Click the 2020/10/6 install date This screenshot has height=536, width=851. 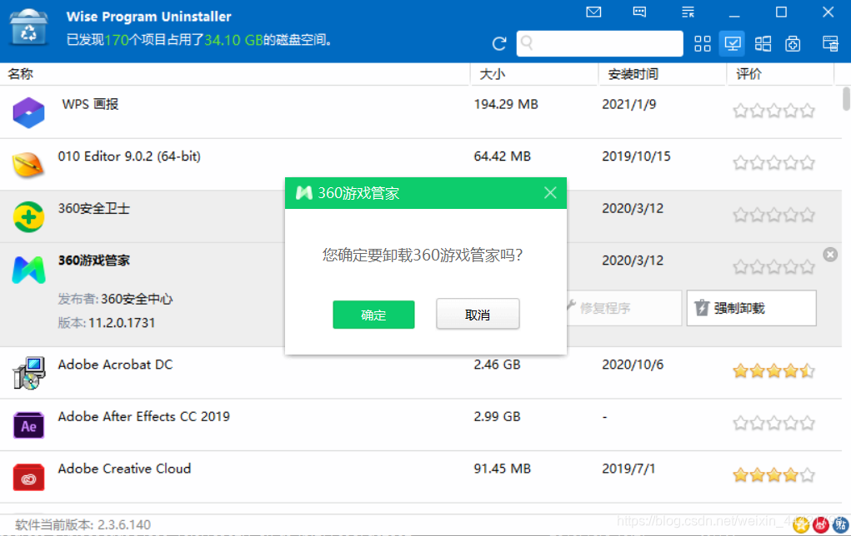point(633,365)
